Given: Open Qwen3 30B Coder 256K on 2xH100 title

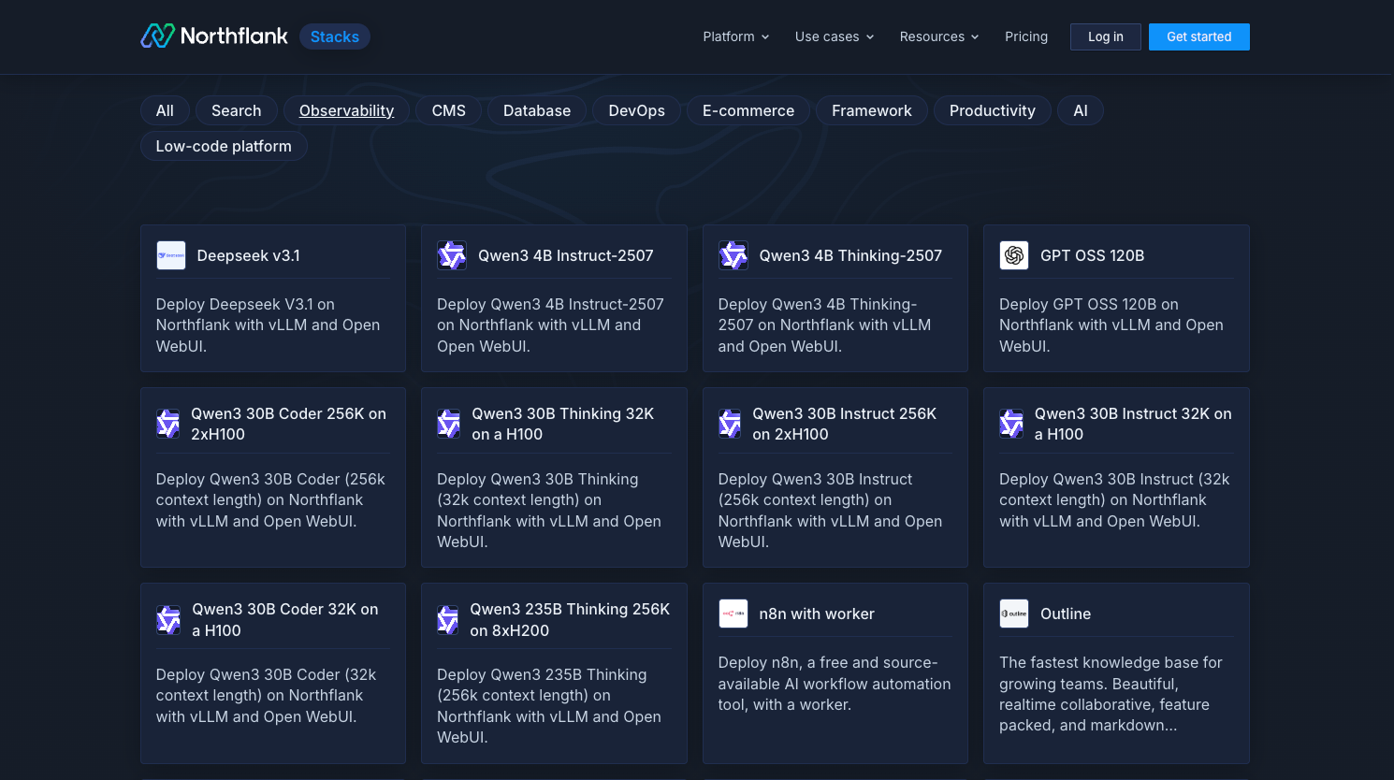Looking at the screenshot, I should pyautogui.click(x=289, y=424).
